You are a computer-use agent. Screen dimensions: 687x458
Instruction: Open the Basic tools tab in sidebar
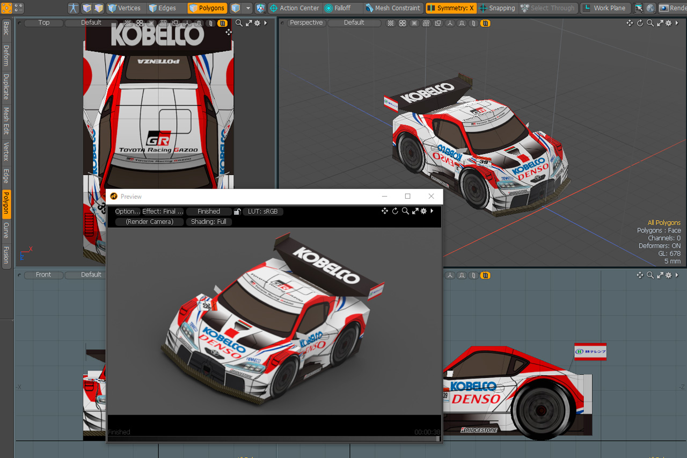(x=6, y=30)
